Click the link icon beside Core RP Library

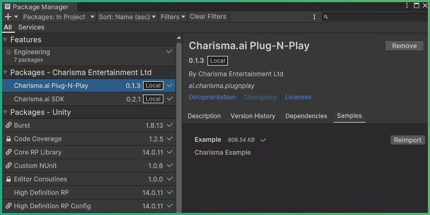[x=8, y=152]
